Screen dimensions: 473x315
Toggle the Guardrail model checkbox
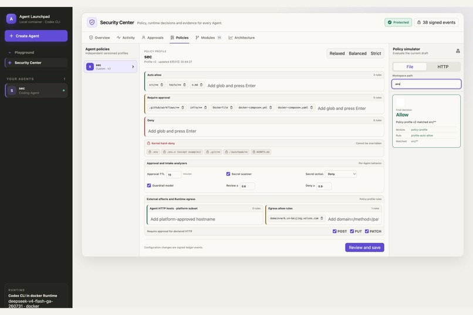pos(148,185)
